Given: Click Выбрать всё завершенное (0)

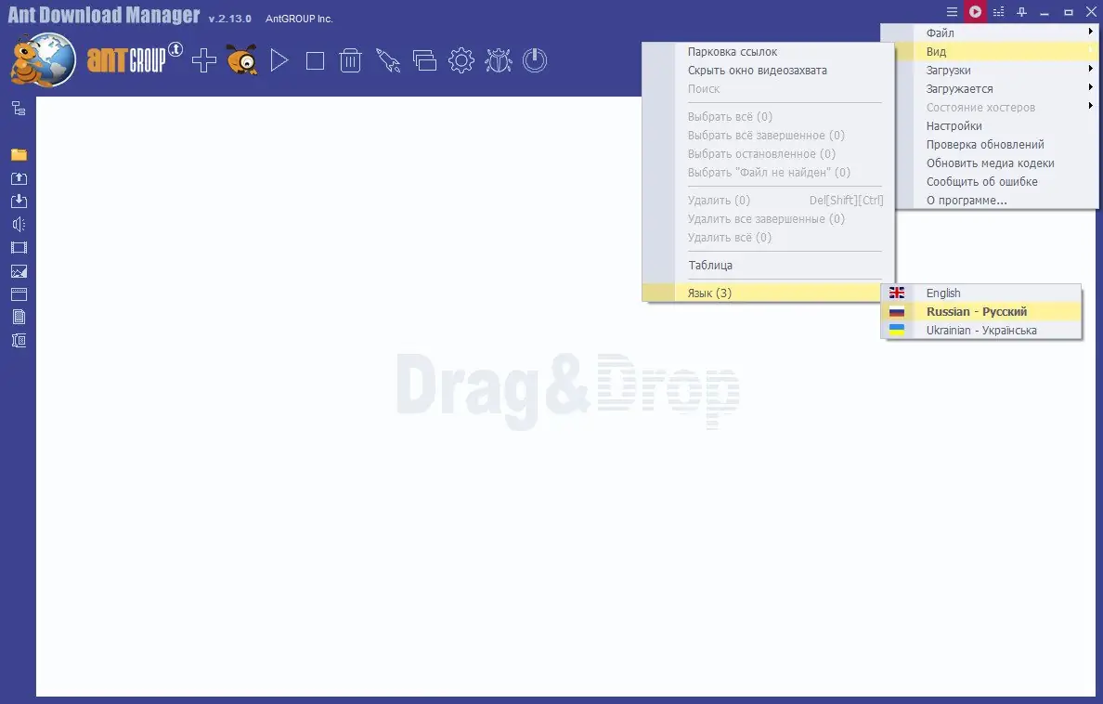Looking at the screenshot, I should click(768, 136).
